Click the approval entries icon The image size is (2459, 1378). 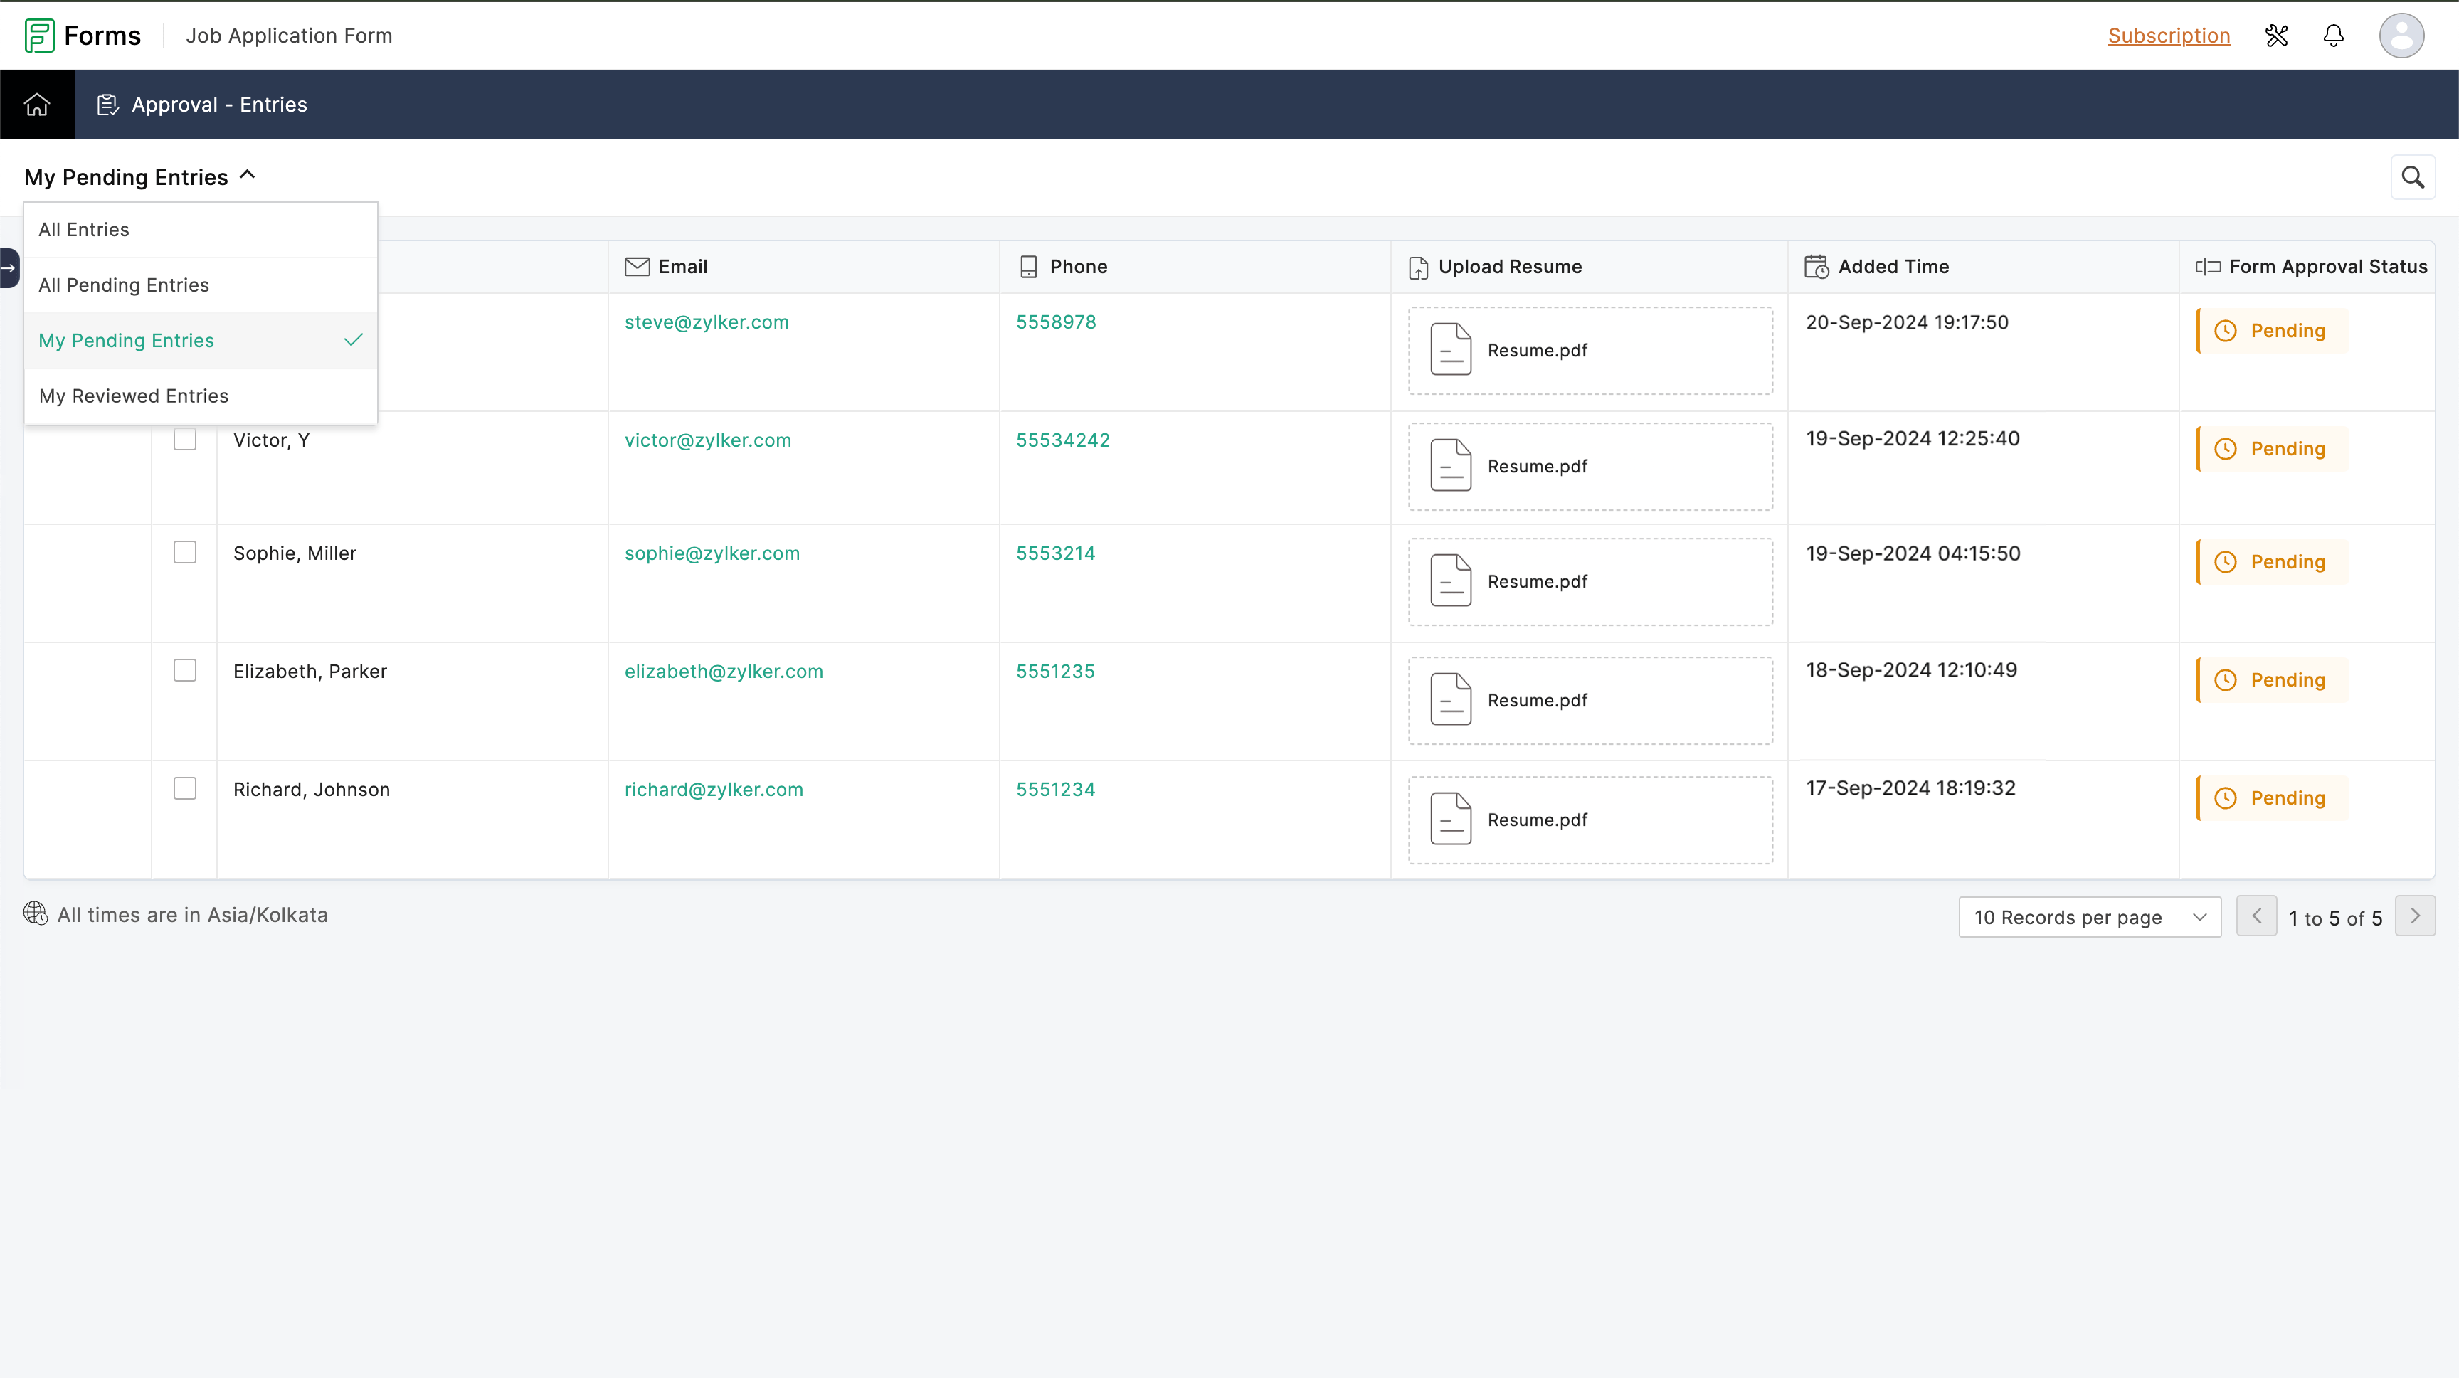[x=107, y=105]
